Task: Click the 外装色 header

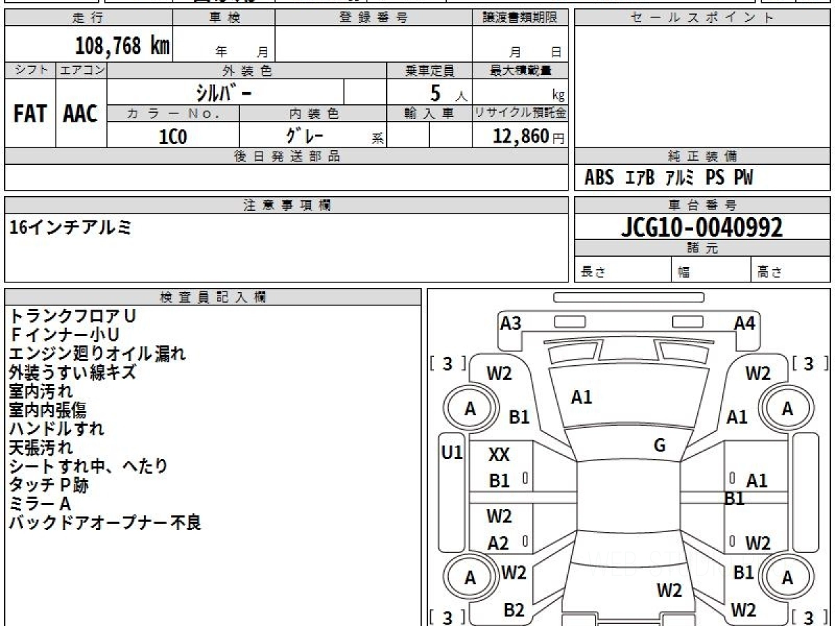Action: [247, 70]
